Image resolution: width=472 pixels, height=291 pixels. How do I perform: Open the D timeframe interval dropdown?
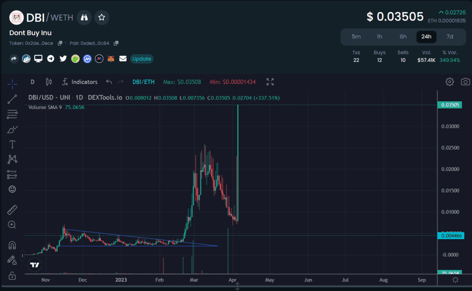[x=32, y=82]
